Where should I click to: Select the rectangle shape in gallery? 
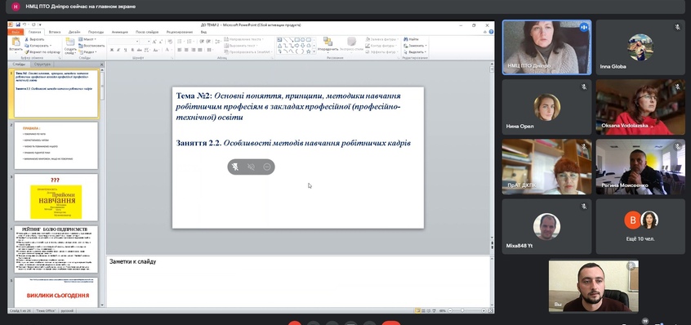(297, 40)
